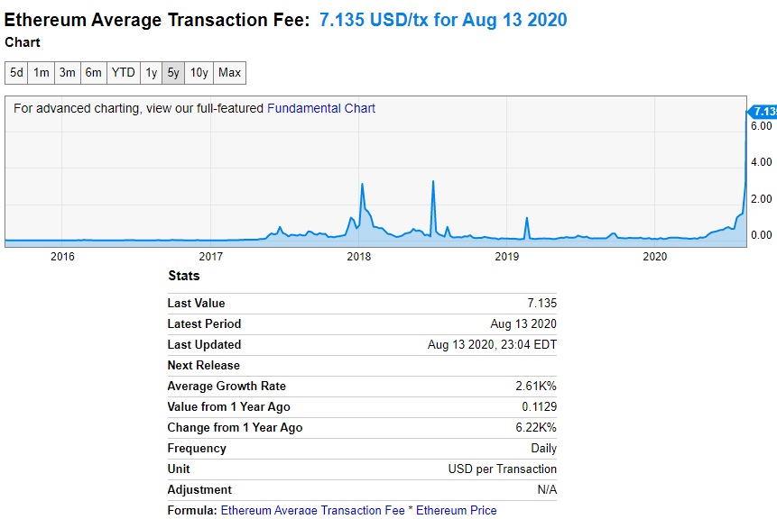Switch chart to 1m range
The width and height of the screenshot is (777, 519).
pos(42,73)
